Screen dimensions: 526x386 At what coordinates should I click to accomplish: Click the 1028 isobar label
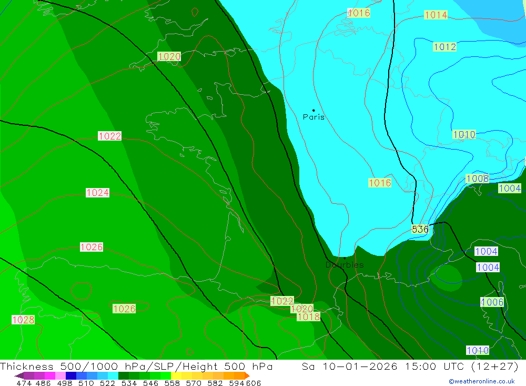click(23, 320)
